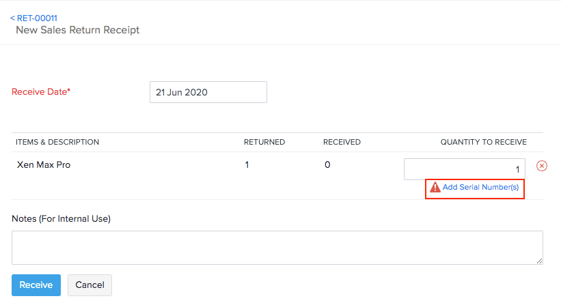The width and height of the screenshot is (561, 305).
Task: Click the Receive Date label
Action: 41,92
